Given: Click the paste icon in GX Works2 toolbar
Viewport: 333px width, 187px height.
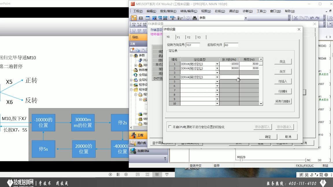Looking at the screenshot, I should (306, 18).
